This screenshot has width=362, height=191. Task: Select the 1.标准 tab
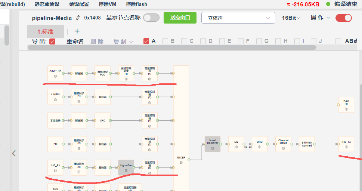pos(45,32)
